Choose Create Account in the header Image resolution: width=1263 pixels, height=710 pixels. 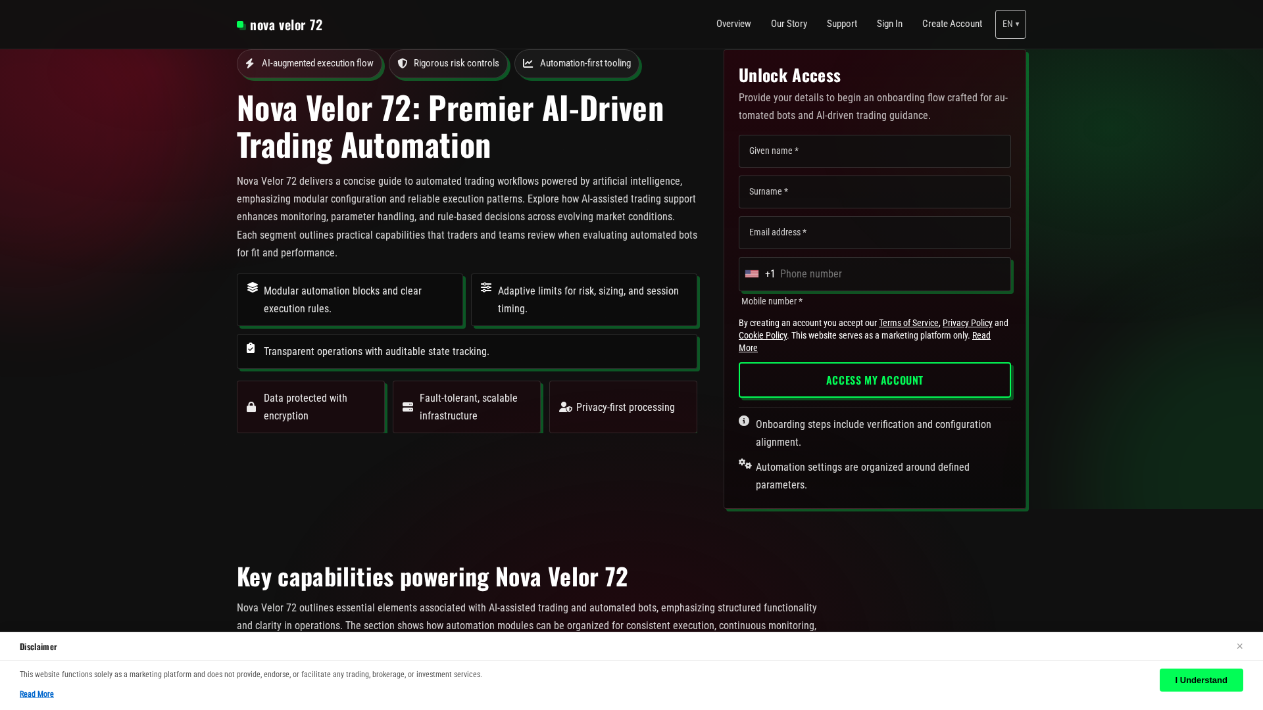coord(952,24)
